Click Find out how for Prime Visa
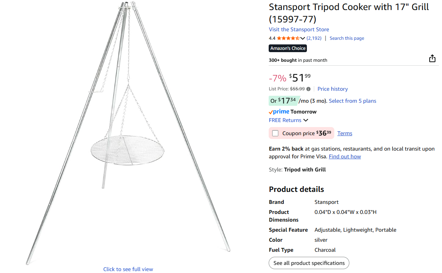 345,156
